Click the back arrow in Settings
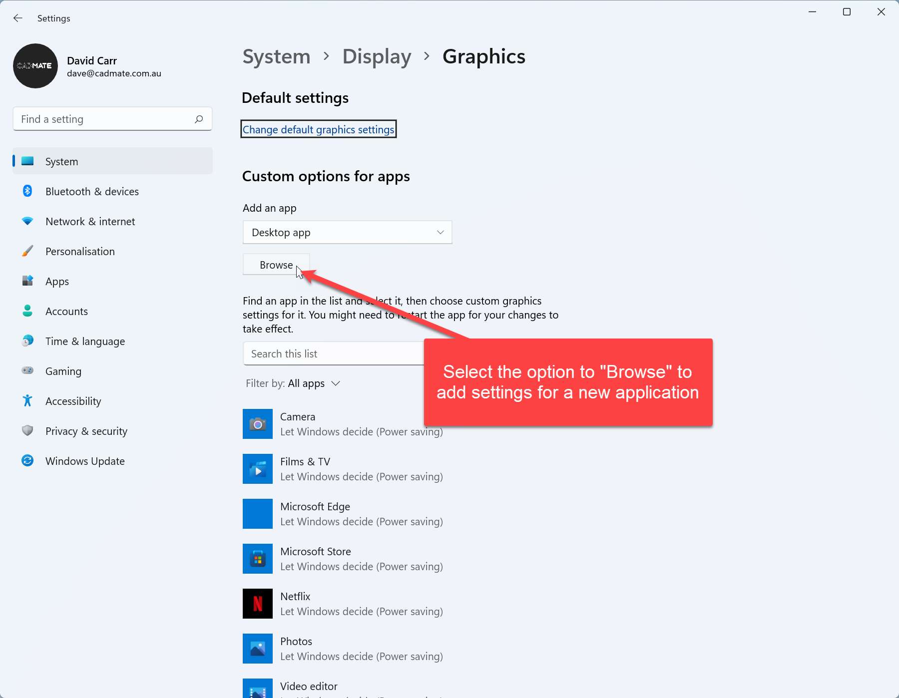This screenshot has height=698, width=899. [18, 18]
